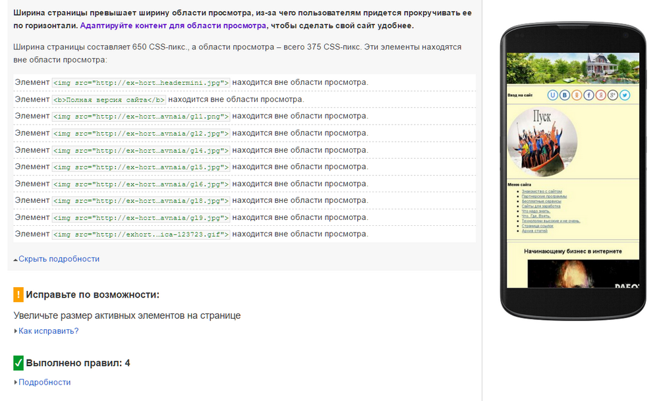Open 'Партнерские программы' menu link

point(544,196)
